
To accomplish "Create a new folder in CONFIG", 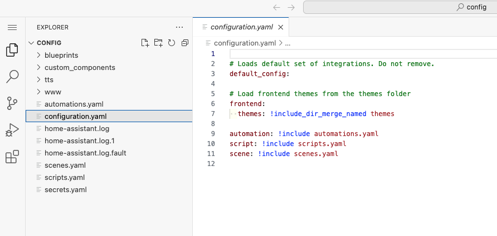I will point(158,43).
